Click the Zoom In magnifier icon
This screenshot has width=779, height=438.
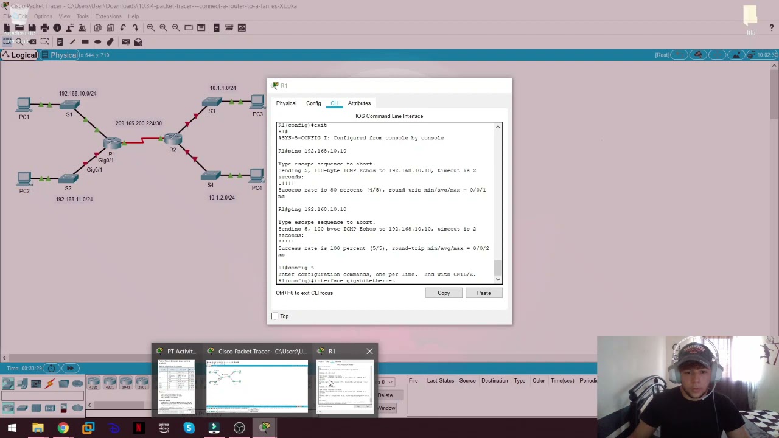click(x=150, y=27)
